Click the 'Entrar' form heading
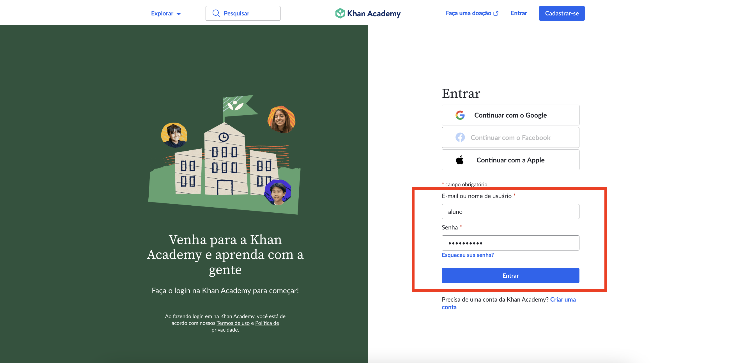 click(461, 93)
